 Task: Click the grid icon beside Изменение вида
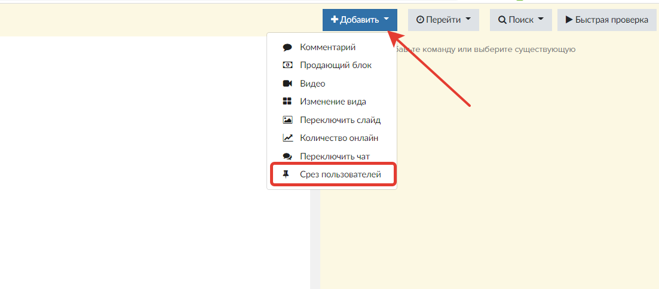click(x=287, y=102)
